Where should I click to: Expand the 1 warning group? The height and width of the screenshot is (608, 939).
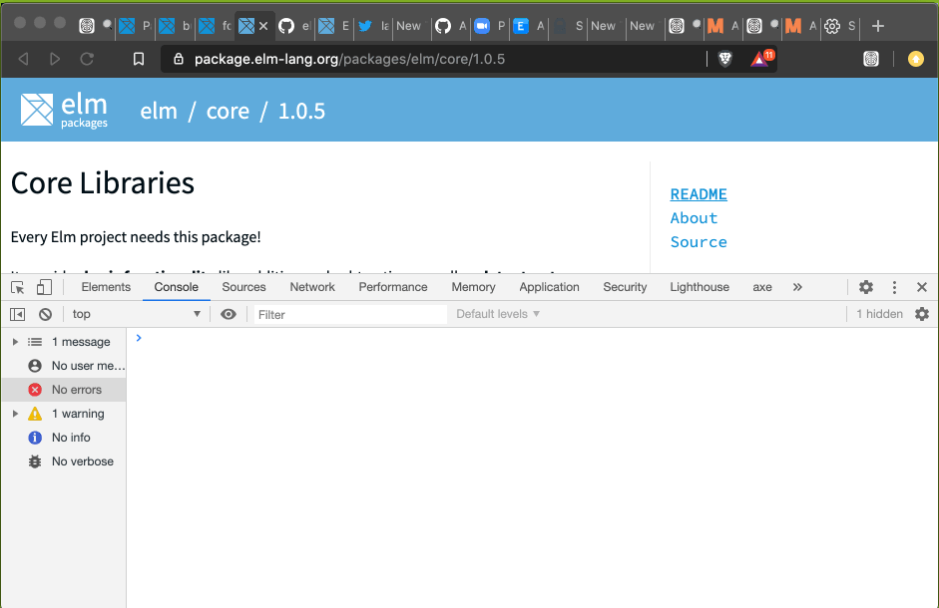[15, 414]
